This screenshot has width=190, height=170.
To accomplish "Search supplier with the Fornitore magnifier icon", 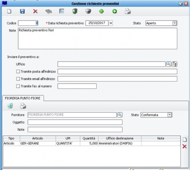I will (120, 115).
